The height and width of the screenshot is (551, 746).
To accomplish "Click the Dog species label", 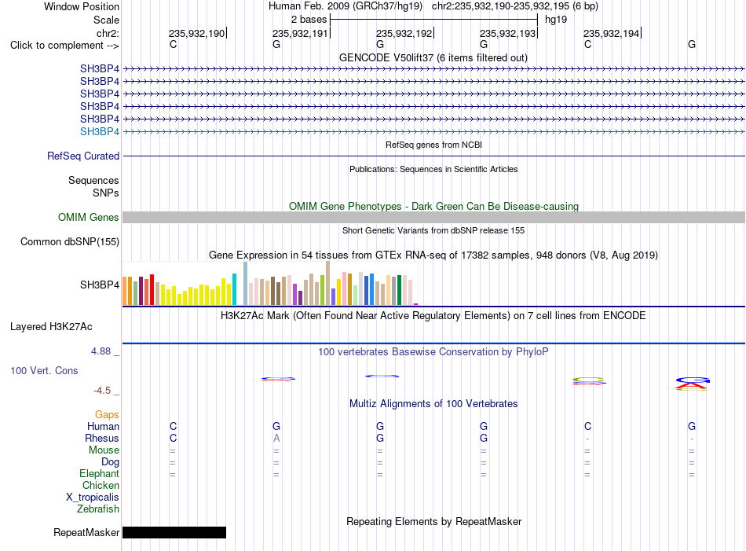I will pyautogui.click(x=111, y=462).
